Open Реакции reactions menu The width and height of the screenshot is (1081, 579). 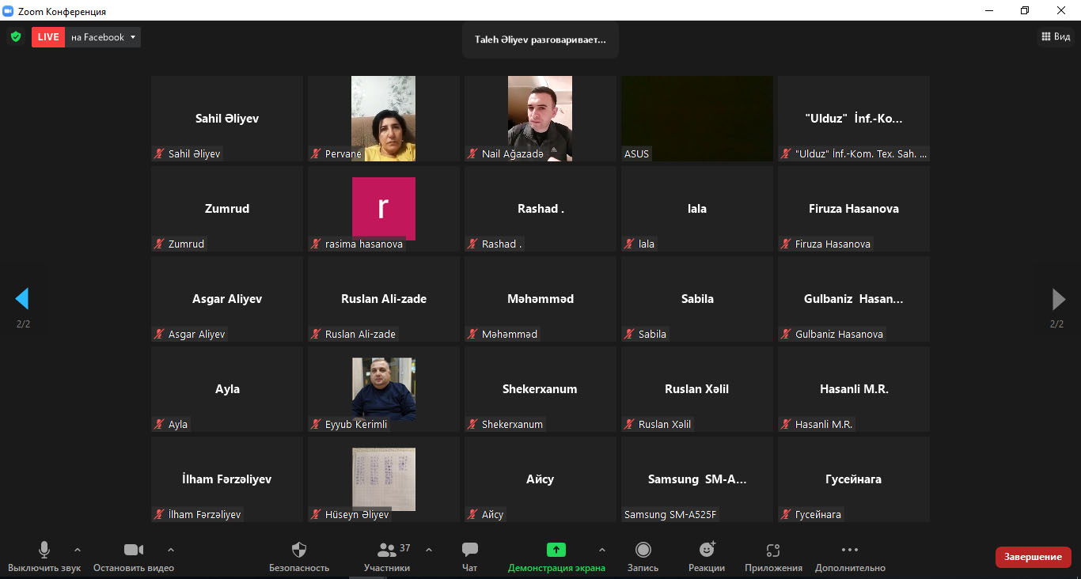click(707, 557)
